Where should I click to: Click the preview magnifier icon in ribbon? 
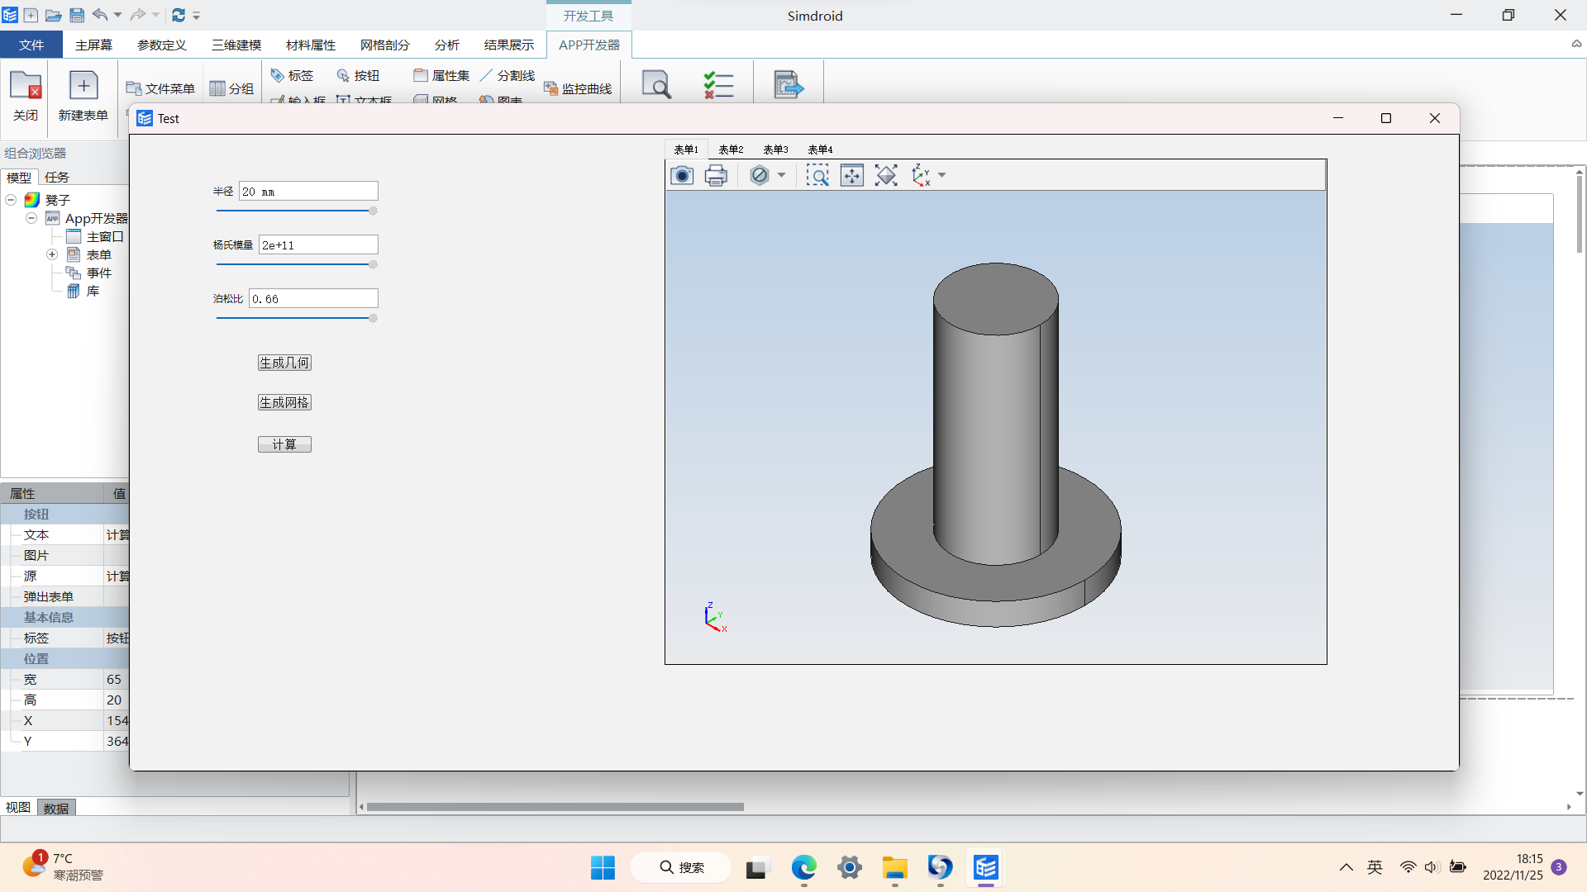pyautogui.click(x=656, y=84)
